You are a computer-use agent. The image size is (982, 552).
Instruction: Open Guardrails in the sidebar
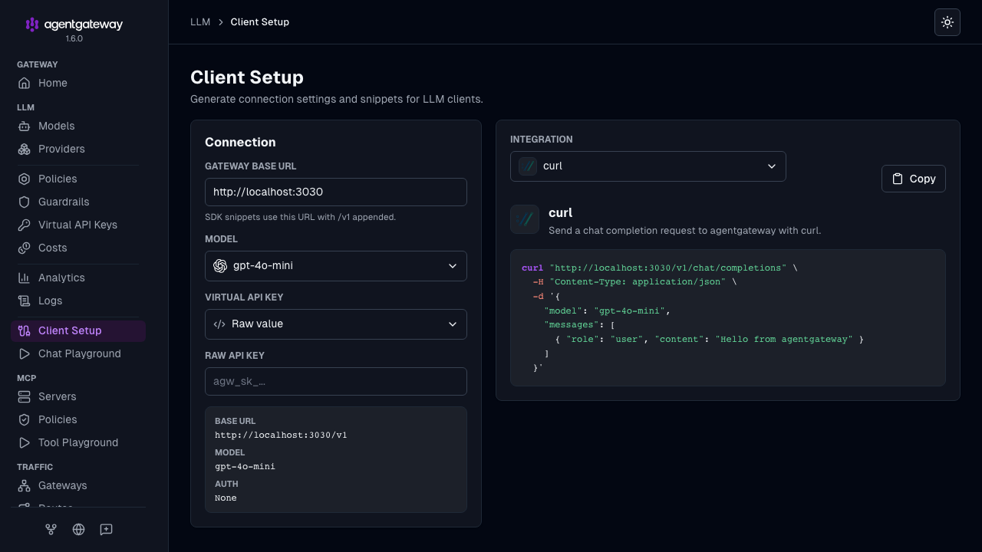pos(78,202)
